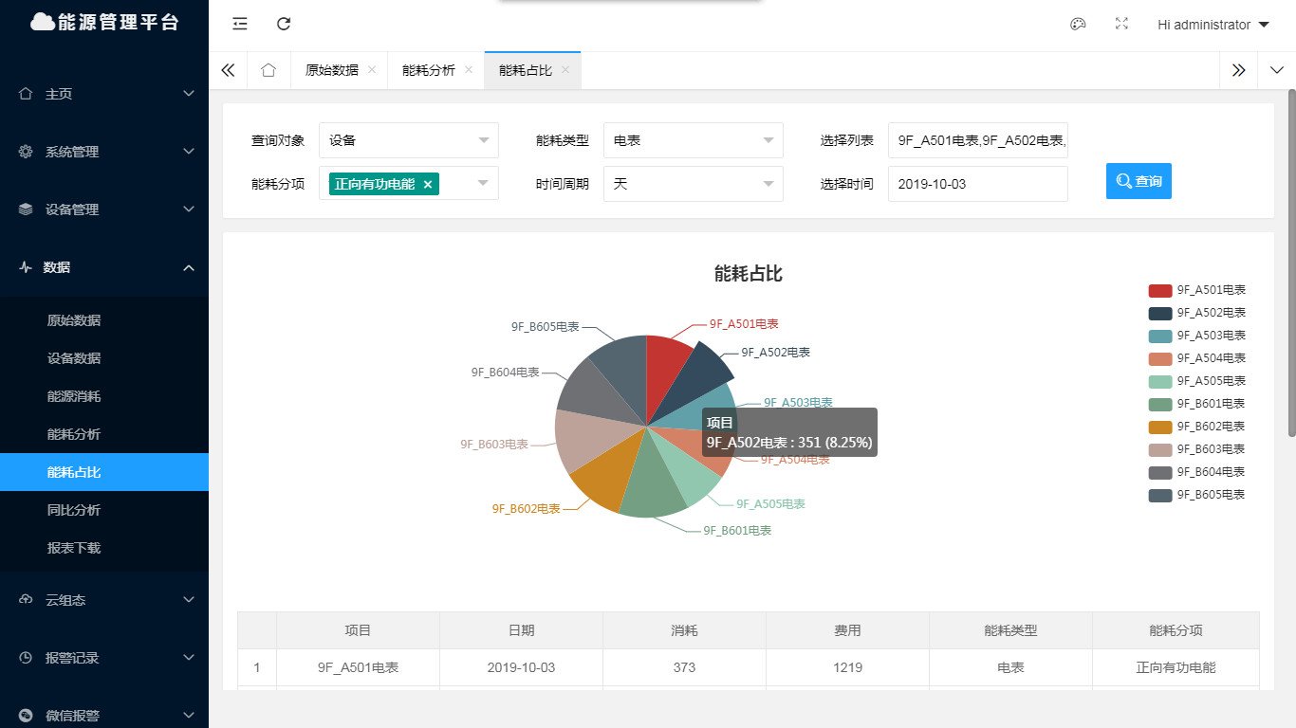Open the theme palette icon

coord(1078,25)
